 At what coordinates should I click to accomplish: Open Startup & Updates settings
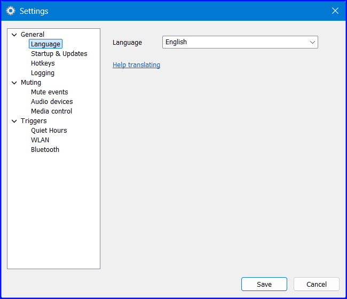pos(59,54)
